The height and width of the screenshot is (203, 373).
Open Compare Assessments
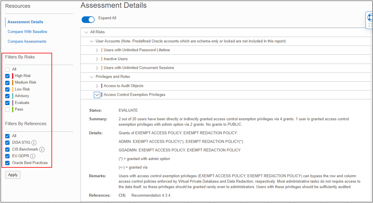(27, 41)
